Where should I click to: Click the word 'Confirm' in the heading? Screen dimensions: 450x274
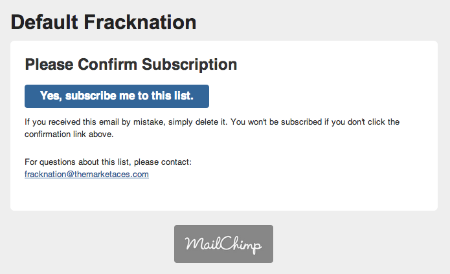click(107, 65)
